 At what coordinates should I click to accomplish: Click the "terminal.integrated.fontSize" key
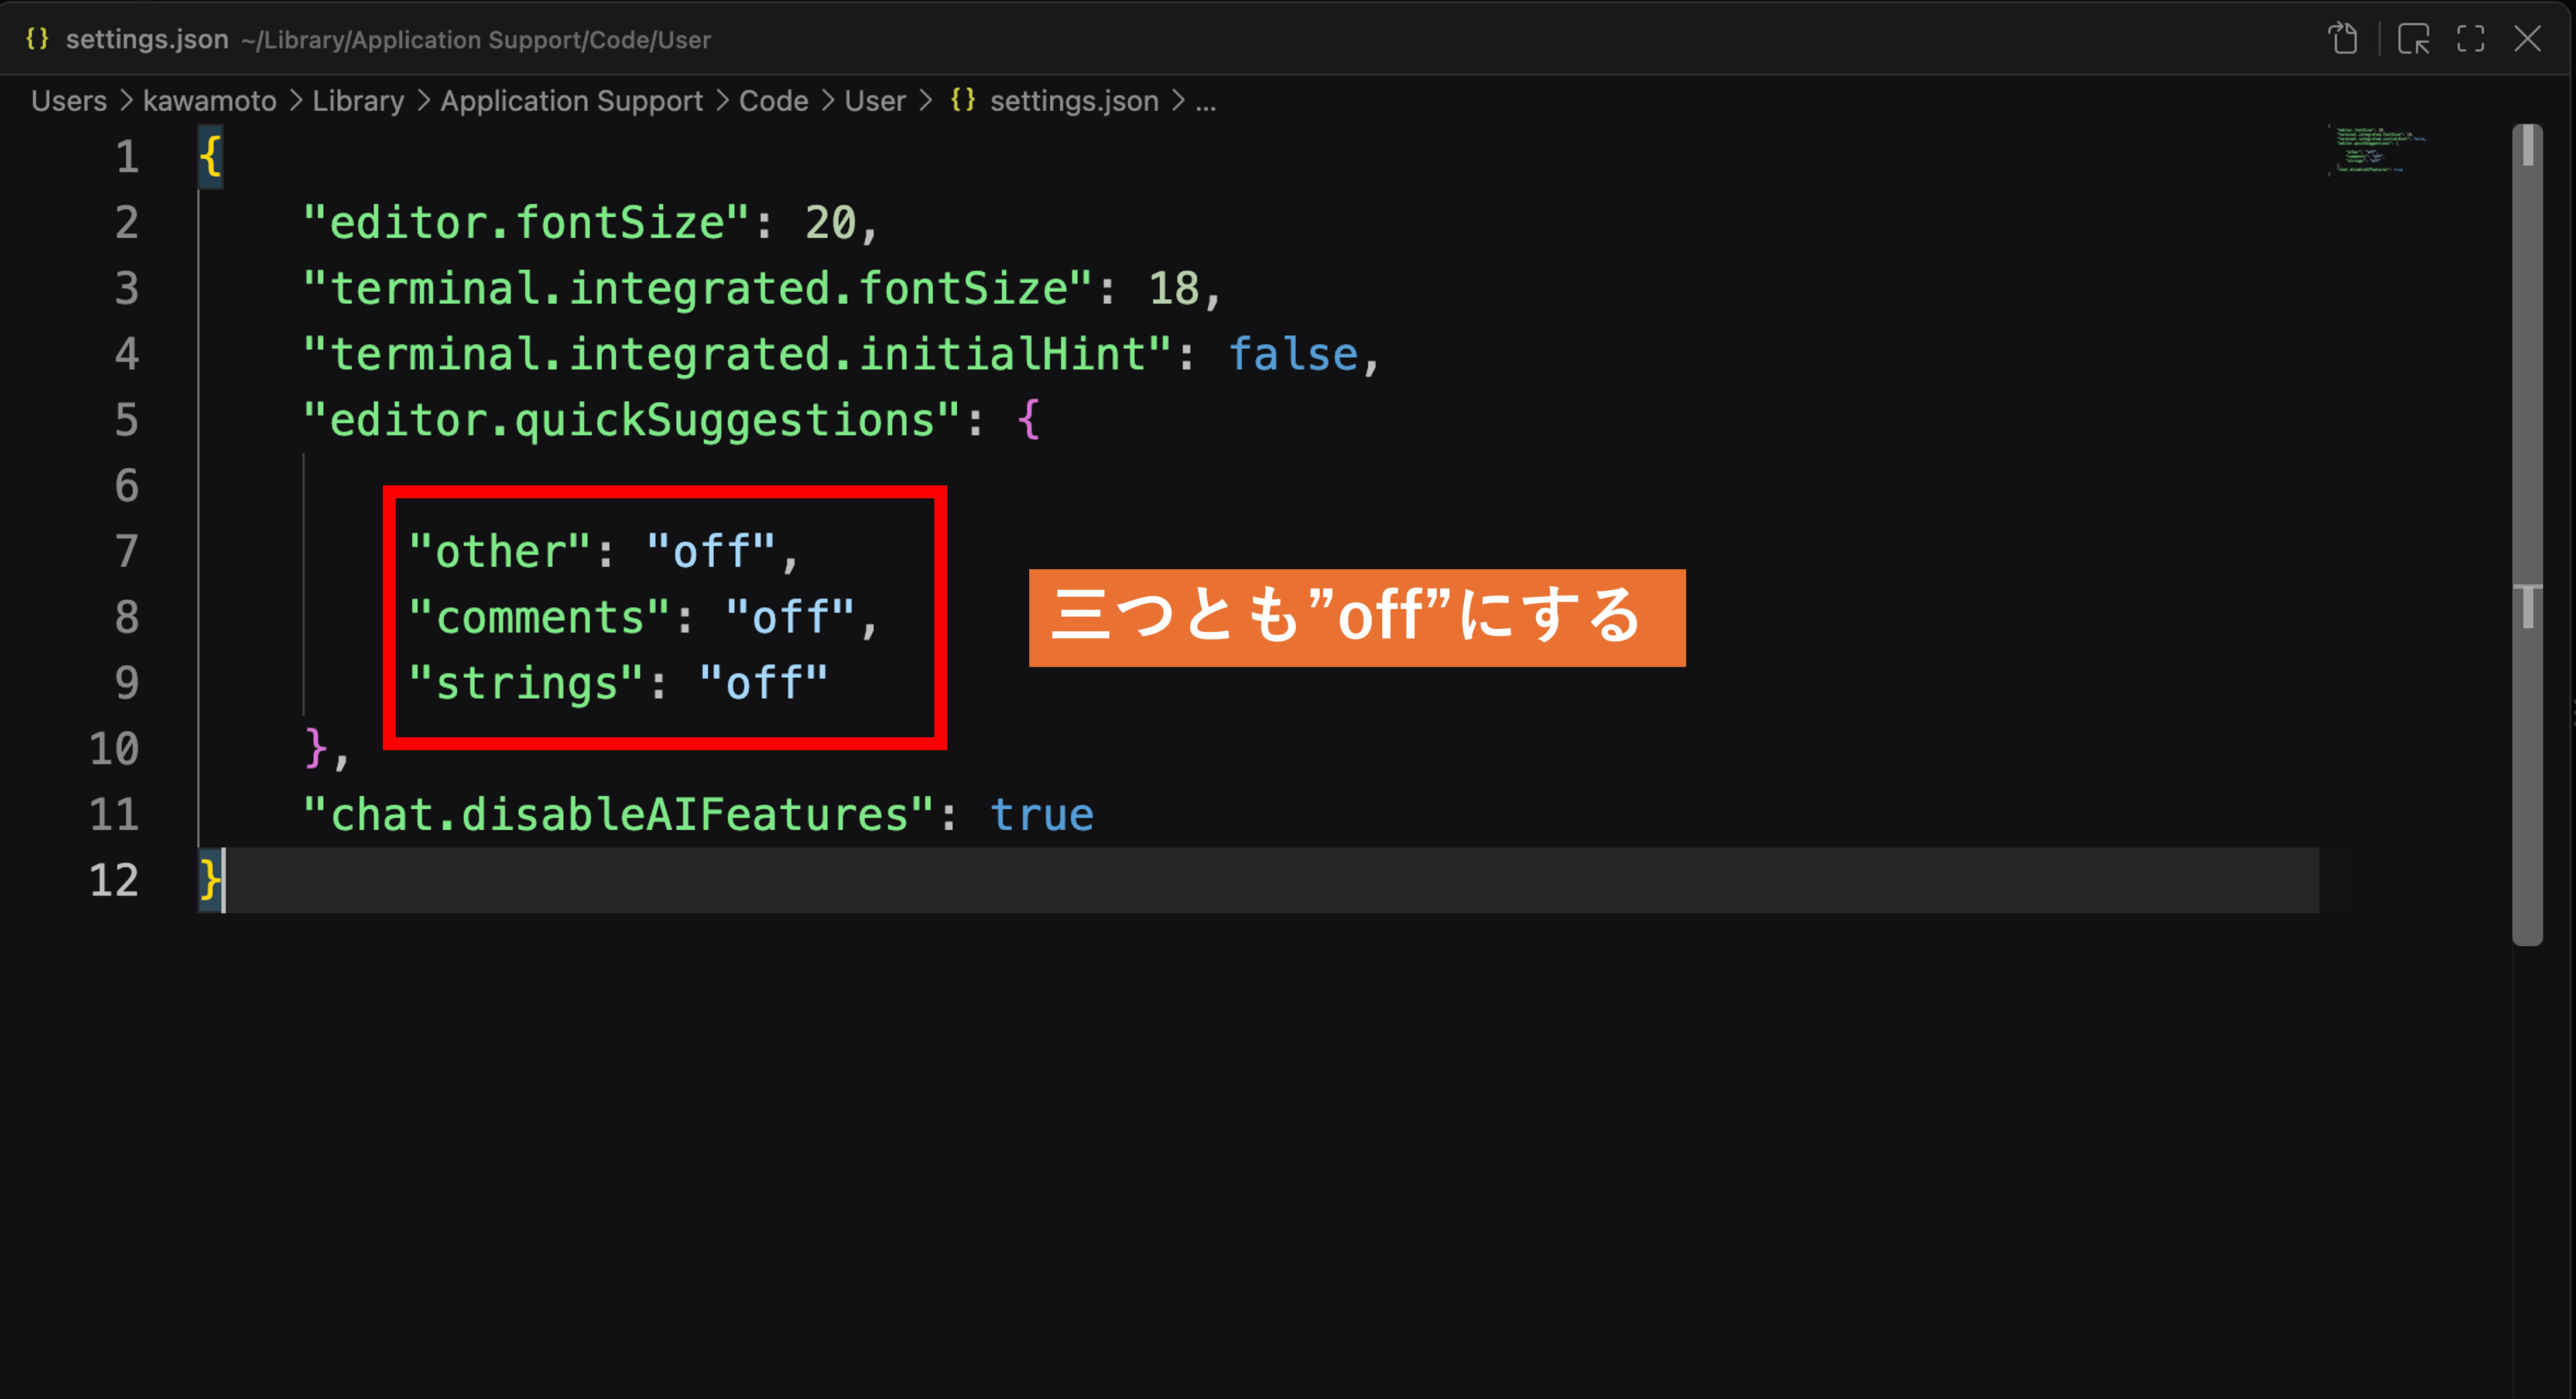[x=698, y=288]
